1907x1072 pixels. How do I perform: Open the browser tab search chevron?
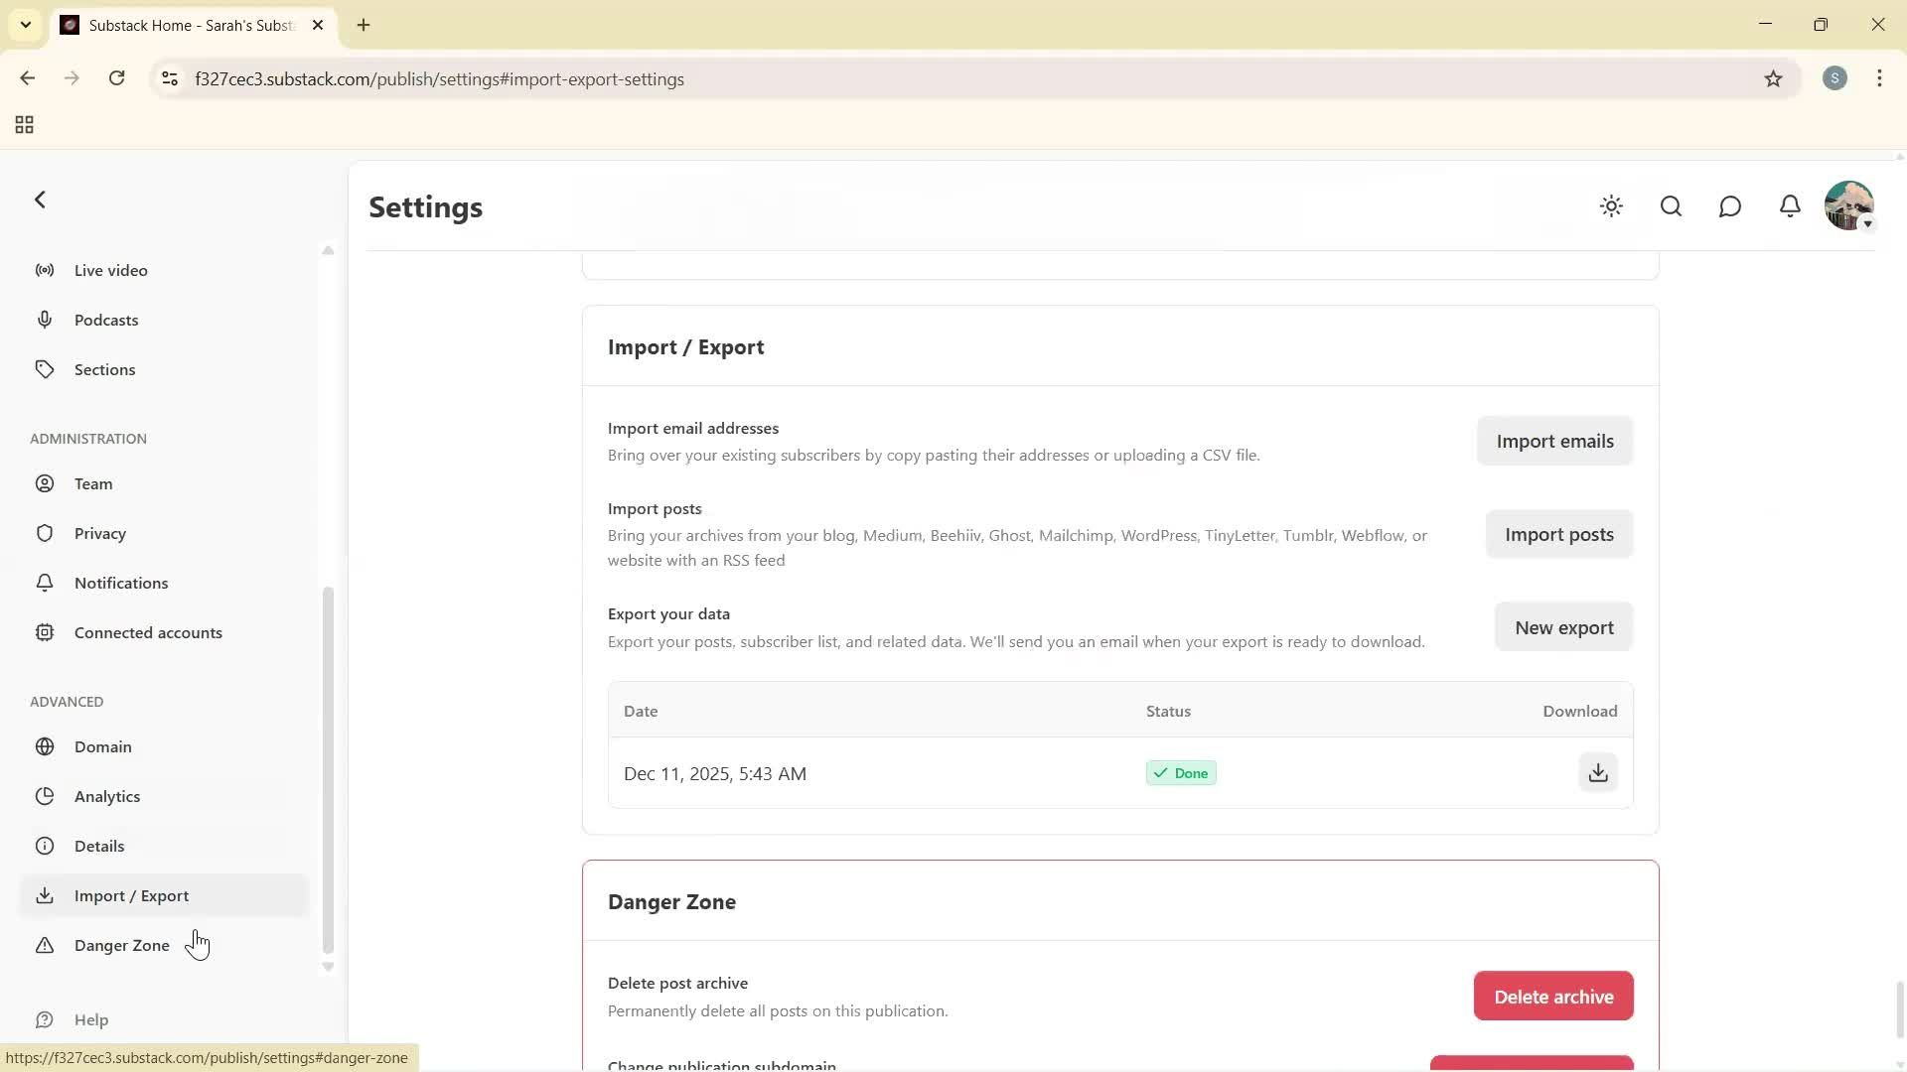coord(26,25)
